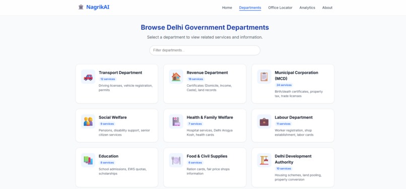Click the 11 services badge
Image resolution: width=406 pixels, height=189 pixels.
[284, 124]
